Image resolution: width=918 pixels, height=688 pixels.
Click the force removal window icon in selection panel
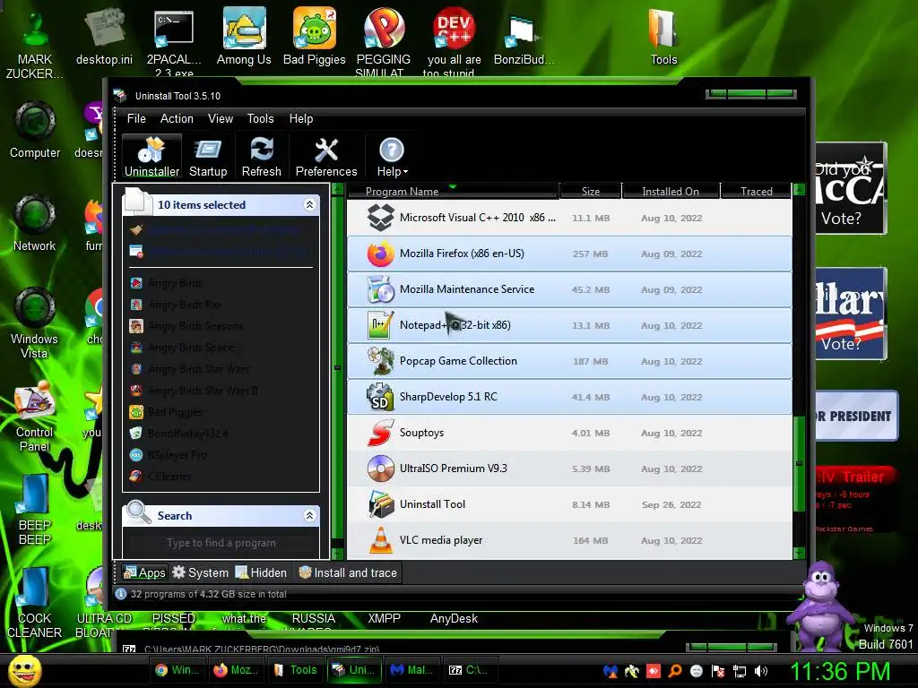[136, 252]
